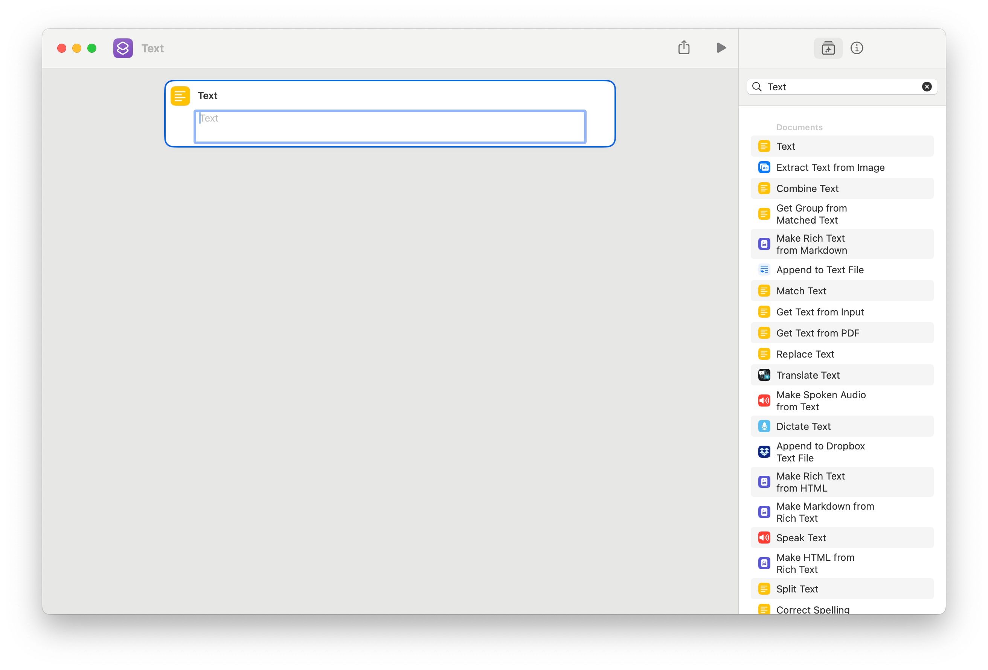Clear the search field with the x button
This screenshot has width=988, height=670.
tap(927, 87)
